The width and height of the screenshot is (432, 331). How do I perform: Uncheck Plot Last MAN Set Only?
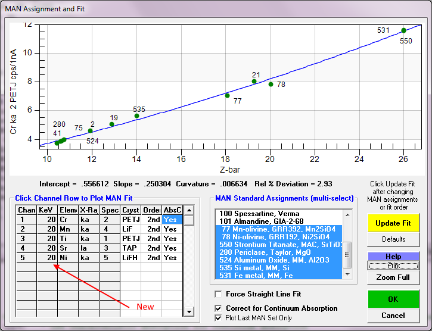pyautogui.click(x=219, y=318)
